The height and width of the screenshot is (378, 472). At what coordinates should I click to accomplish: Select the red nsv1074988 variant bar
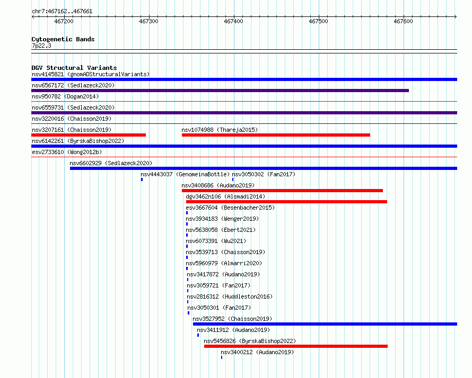[276, 135]
